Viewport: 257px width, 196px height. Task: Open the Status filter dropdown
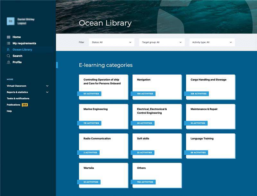pyautogui.click(x=111, y=42)
